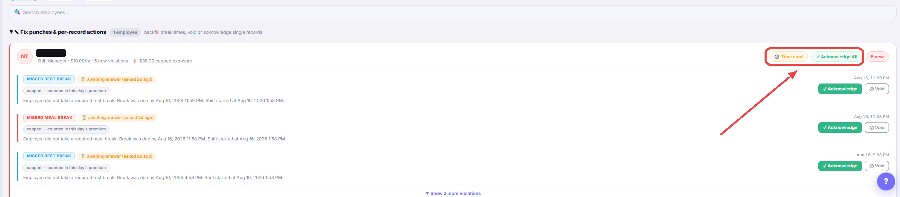The image size is (900, 197).
Task: Void the 9:58 PM missed rest break
Action: pyautogui.click(x=876, y=166)
